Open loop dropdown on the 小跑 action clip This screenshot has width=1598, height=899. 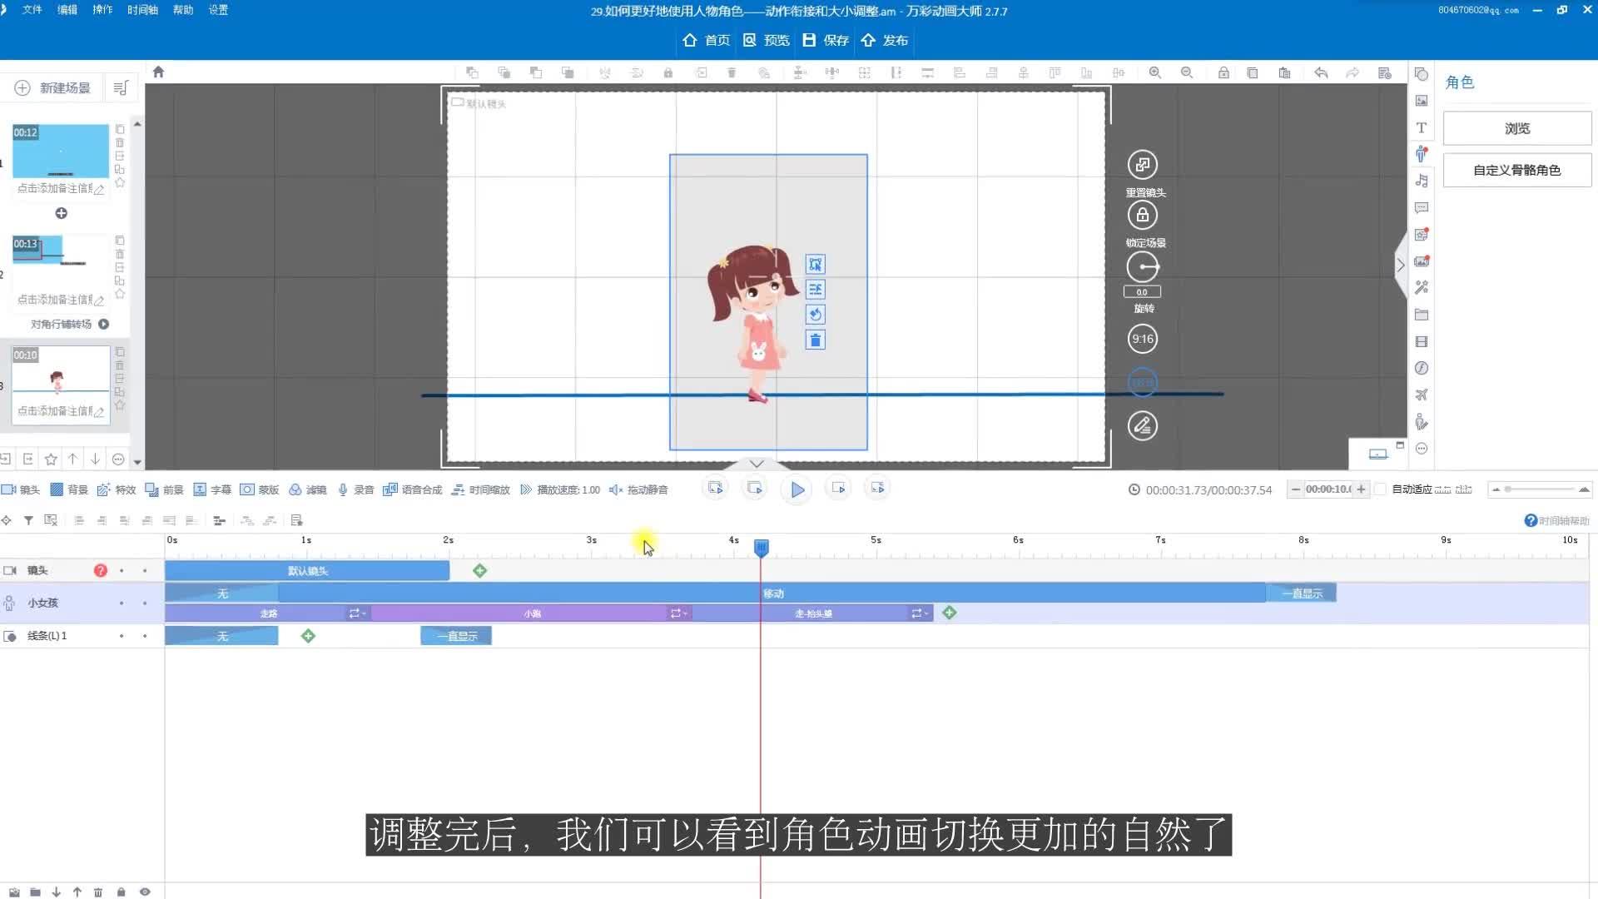(x=678, y=613)
